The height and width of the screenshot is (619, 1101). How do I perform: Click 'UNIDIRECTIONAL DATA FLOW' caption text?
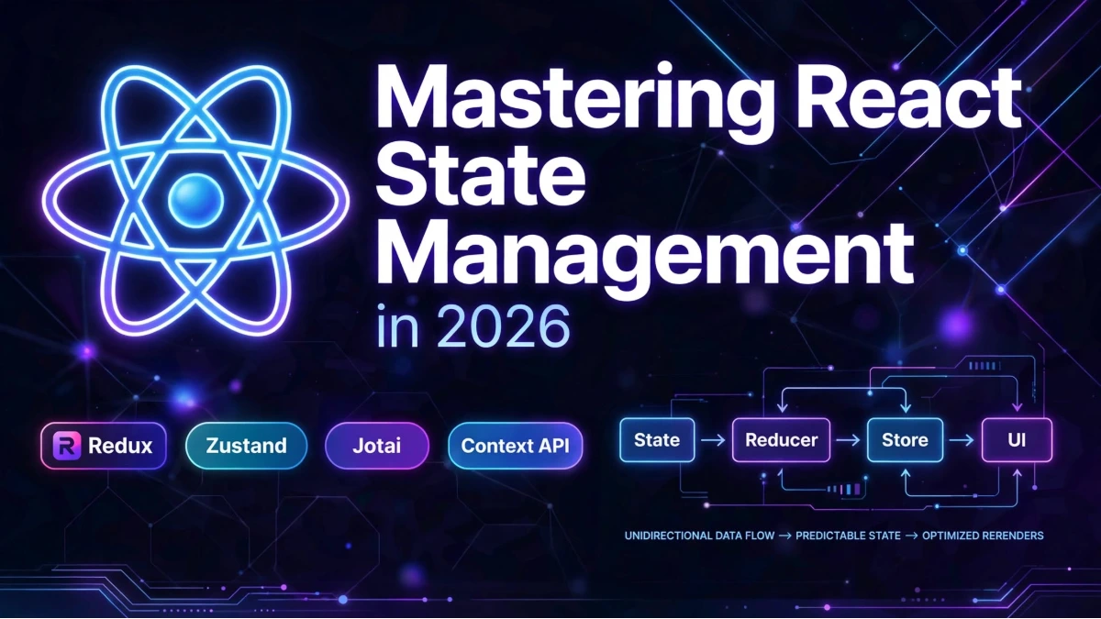pos(700,536)
